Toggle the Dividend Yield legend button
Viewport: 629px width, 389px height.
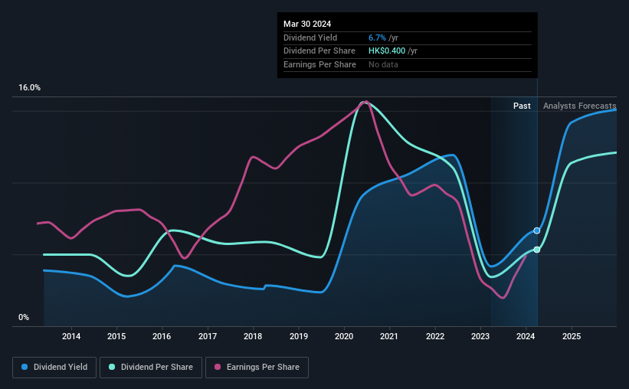pos(54,368)
